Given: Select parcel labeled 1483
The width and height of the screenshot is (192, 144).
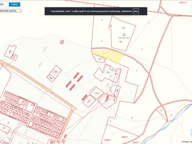Looking at the screenshot, I should click(x=10, y=51).
